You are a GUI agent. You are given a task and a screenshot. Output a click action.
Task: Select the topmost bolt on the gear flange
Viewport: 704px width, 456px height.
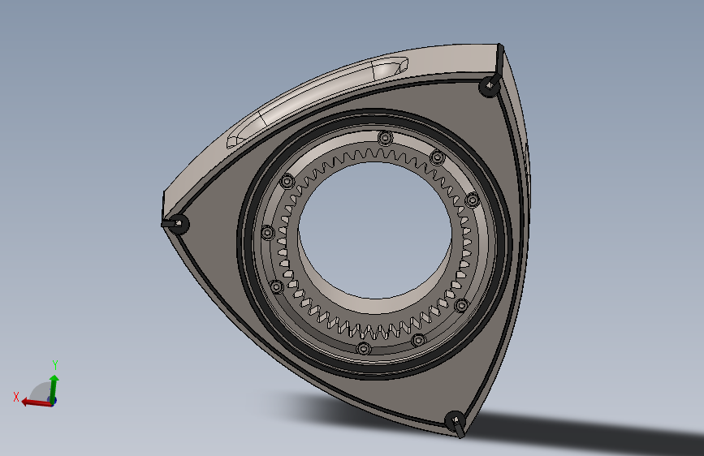[x=385, y=138]
